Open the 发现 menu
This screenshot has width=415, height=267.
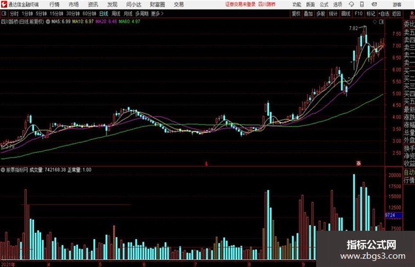[112, 4]
